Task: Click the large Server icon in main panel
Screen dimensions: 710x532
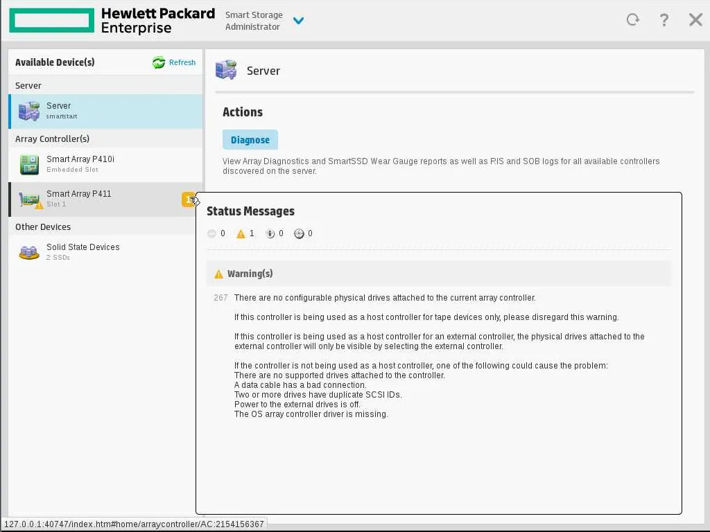Action: pos(226,70)
